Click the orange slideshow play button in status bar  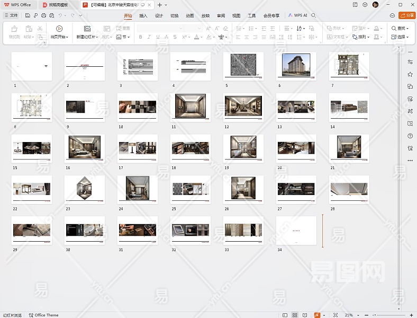coord(317,315)
